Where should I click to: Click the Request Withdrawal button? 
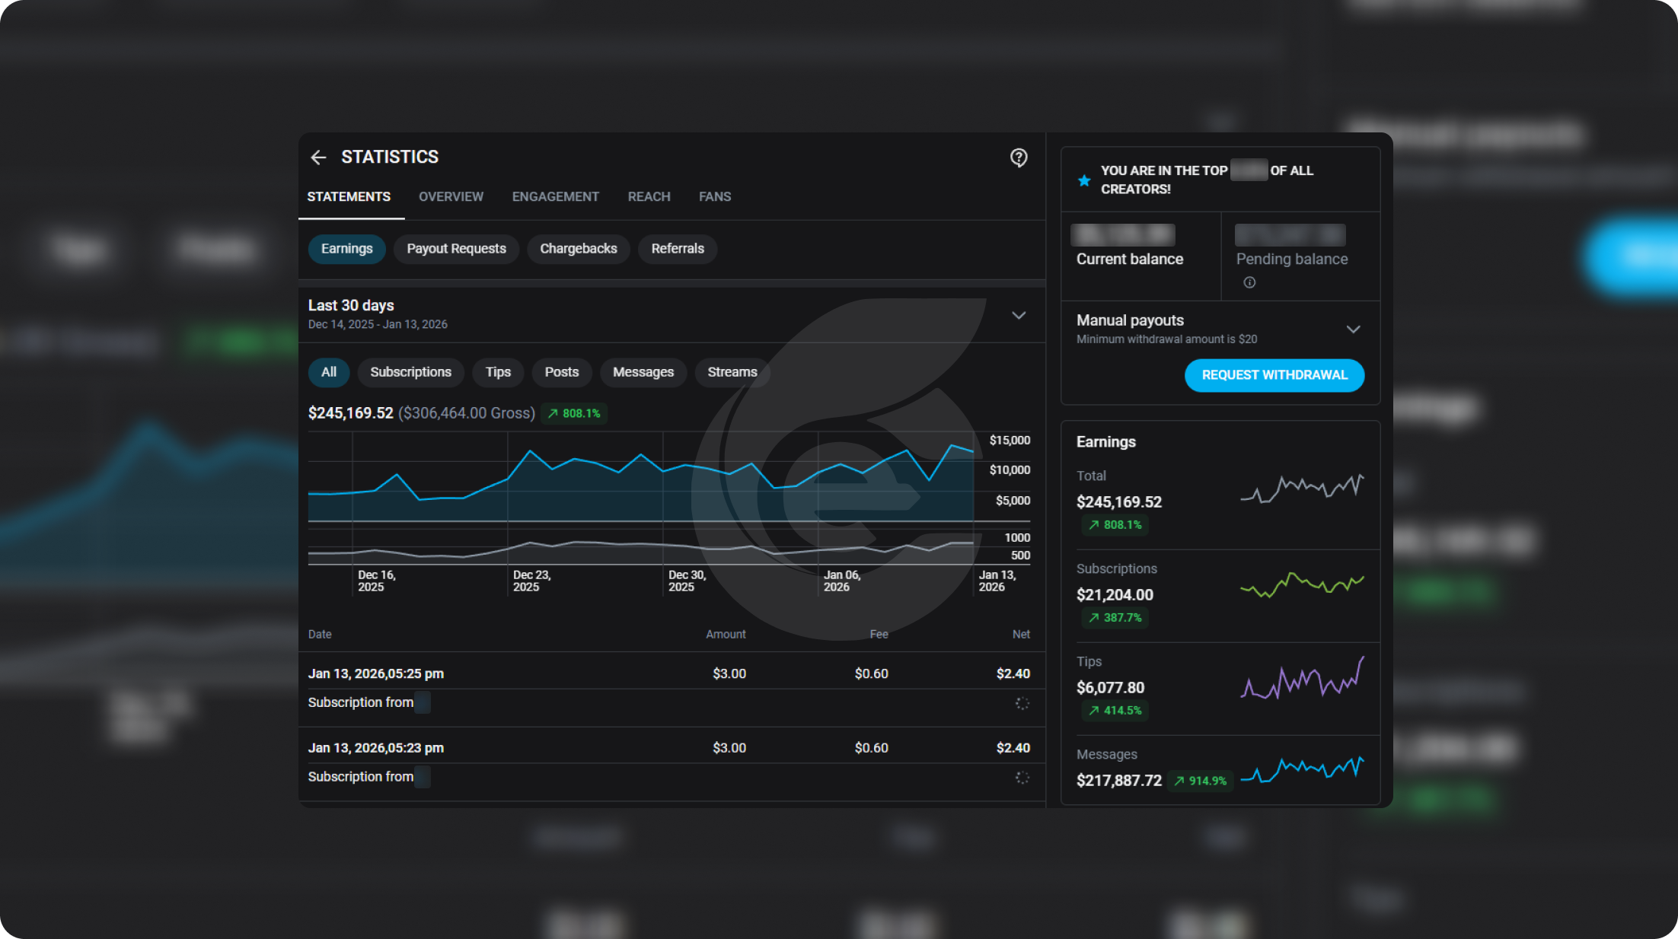click(x=1274, y=375)
